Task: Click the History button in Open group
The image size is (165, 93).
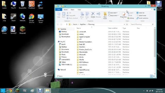Action: 131,18
